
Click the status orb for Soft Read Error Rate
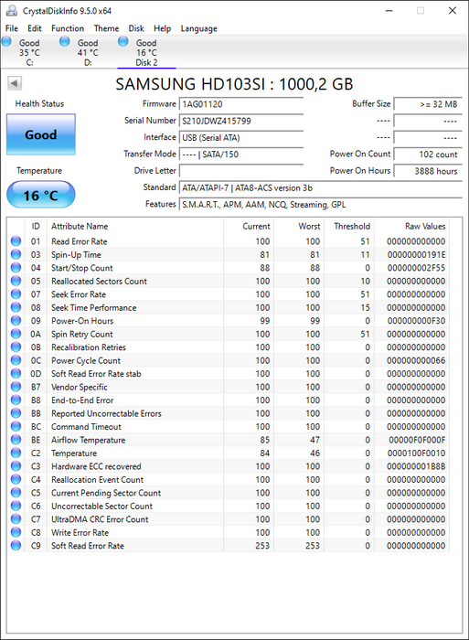pos(16,546)
